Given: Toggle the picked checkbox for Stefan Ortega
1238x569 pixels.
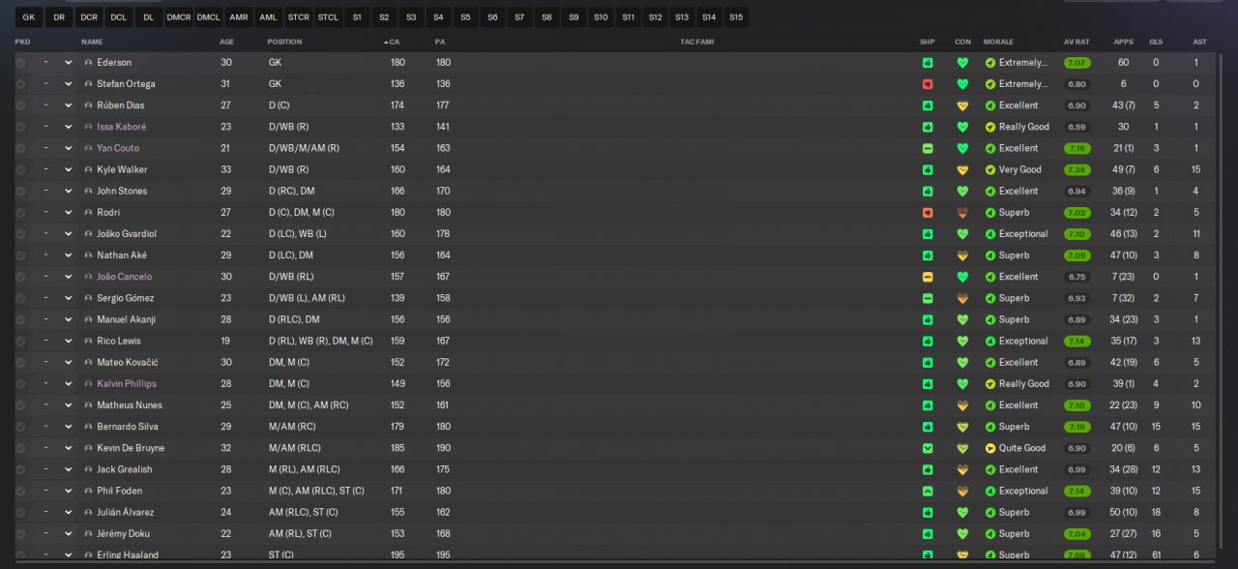Looking at the screenshot, I should (x=20, y=84).
